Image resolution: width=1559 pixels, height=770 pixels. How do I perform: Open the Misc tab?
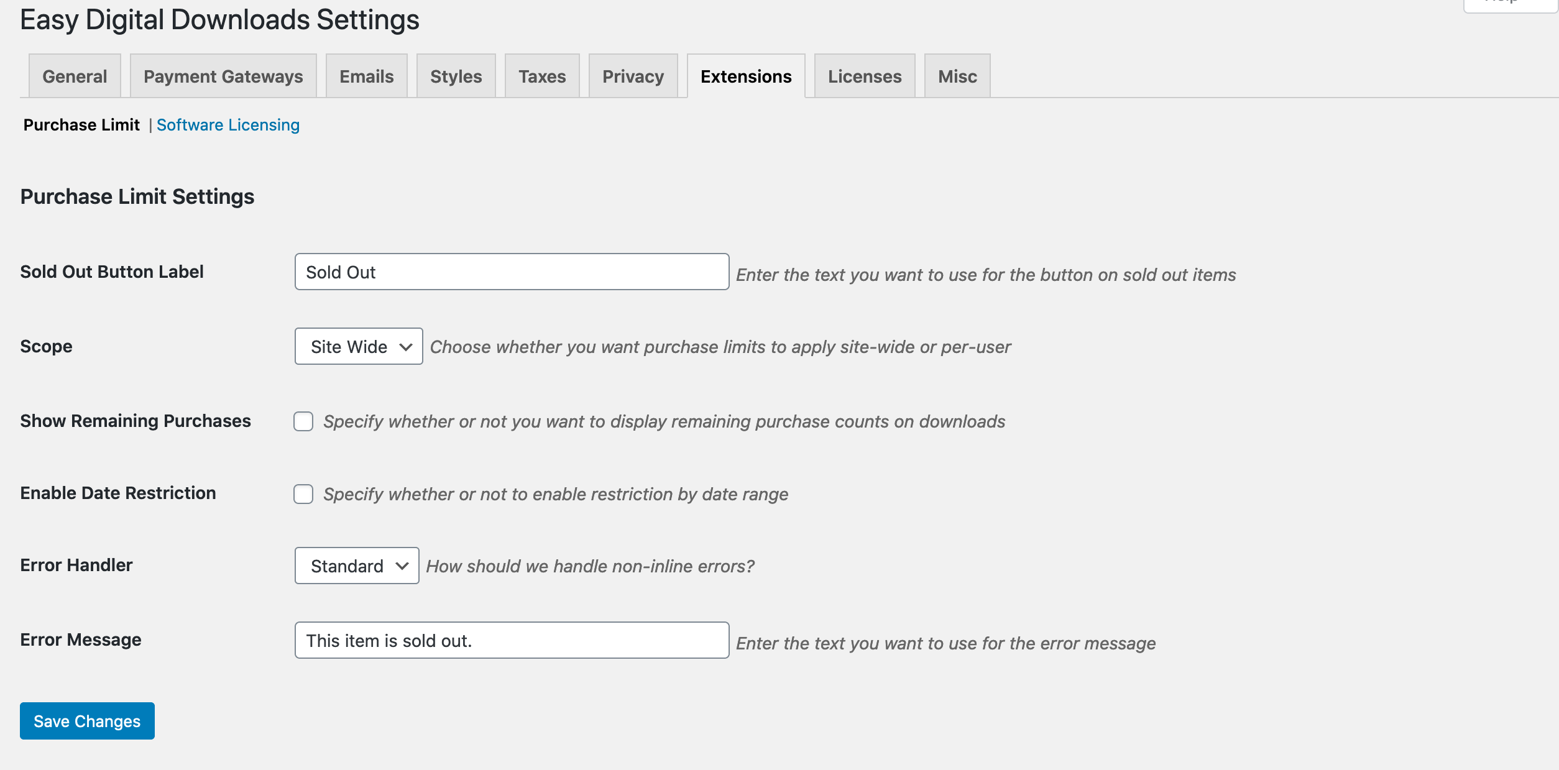click(x=957, y=76)
